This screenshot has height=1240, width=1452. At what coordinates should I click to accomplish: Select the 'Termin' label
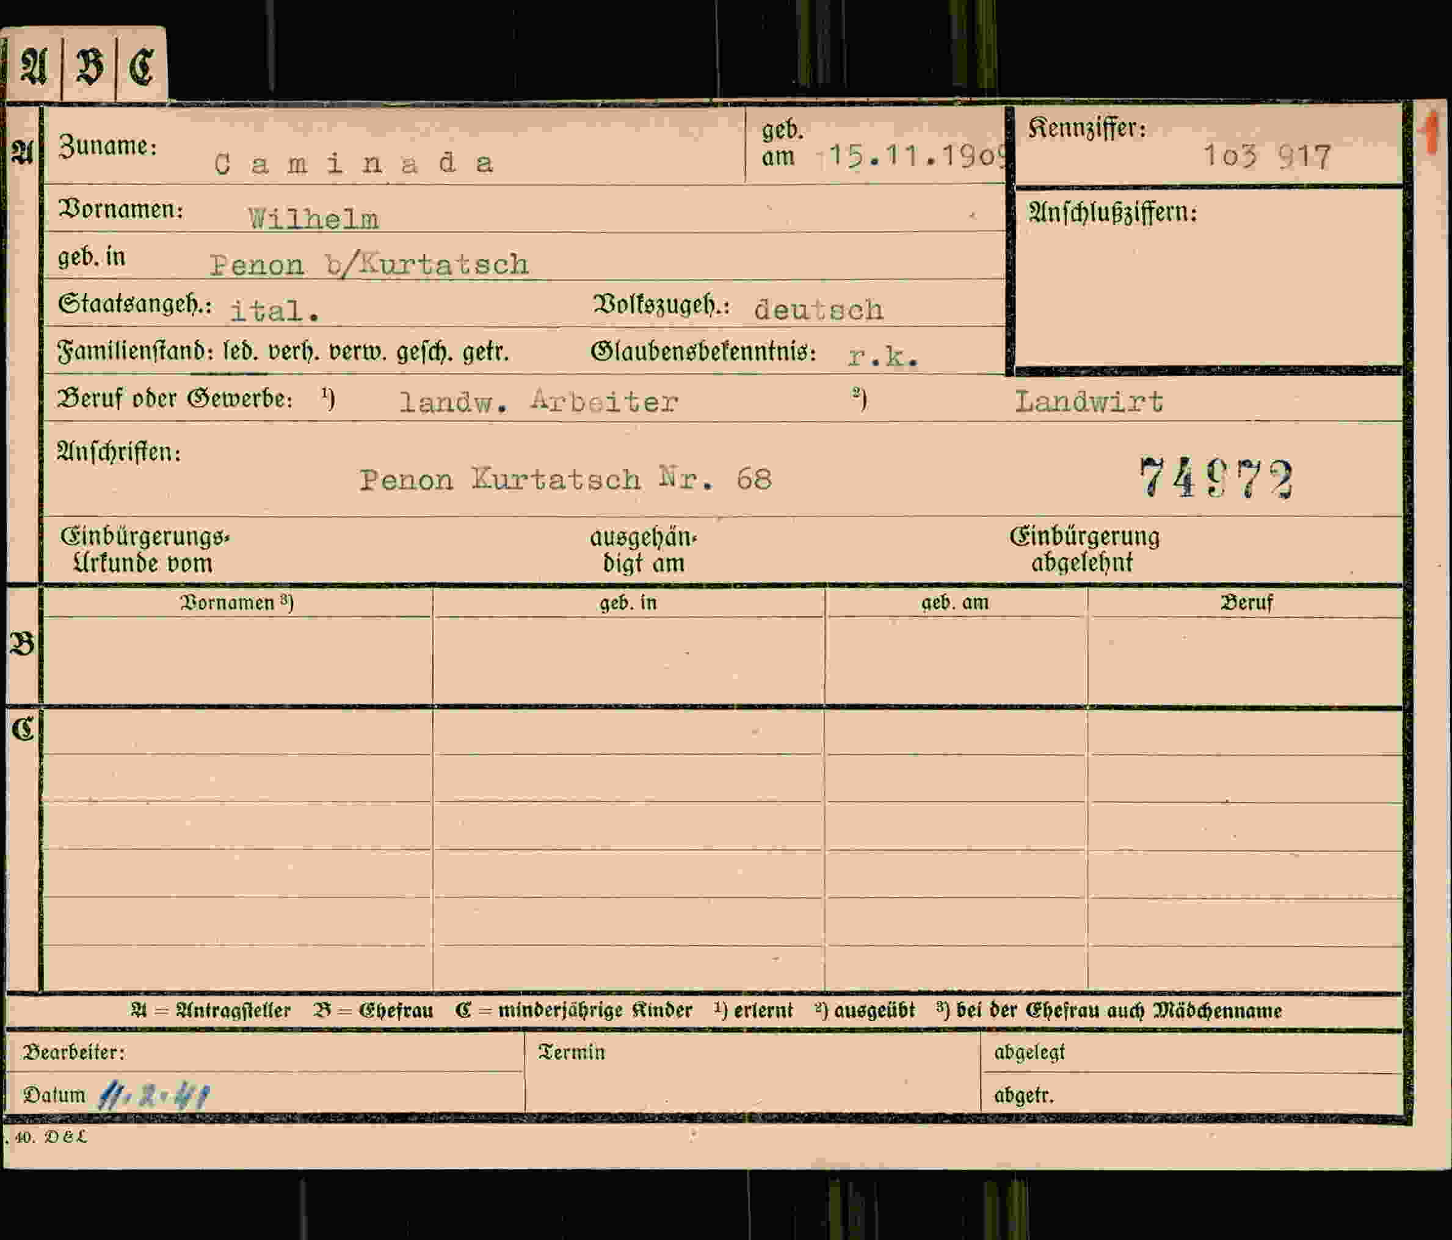click(x=571, y=1051)
